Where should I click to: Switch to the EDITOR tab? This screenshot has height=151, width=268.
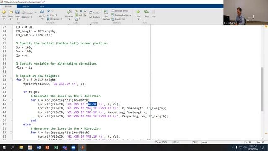coord(8,7)
